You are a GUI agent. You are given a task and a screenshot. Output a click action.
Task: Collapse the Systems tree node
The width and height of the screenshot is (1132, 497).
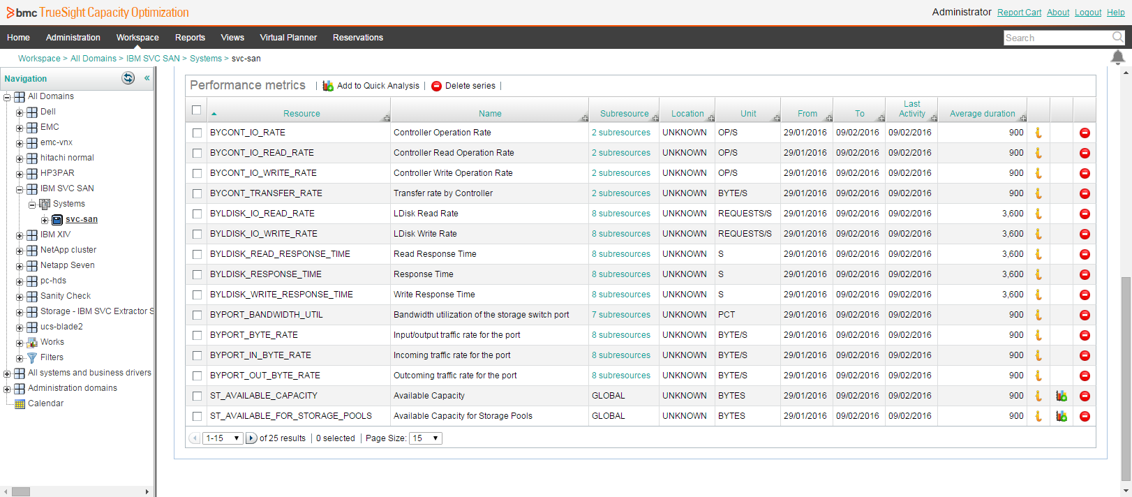[x=32, y=205]
